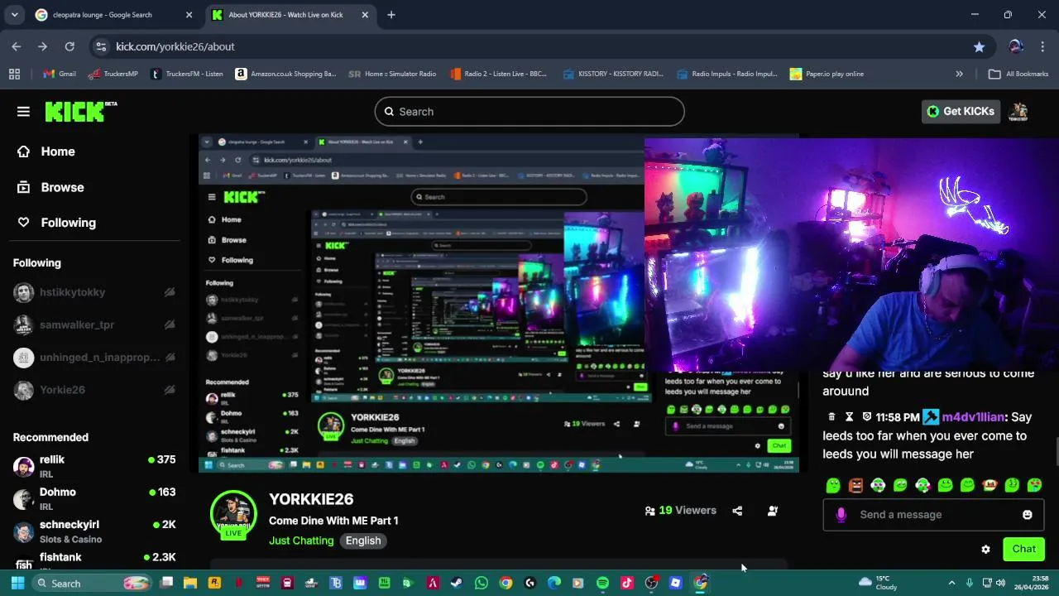Click the m4dv1llian username in chat
Image resolution: width=1059 pixels, height=596 pixels.
[973, 417]
